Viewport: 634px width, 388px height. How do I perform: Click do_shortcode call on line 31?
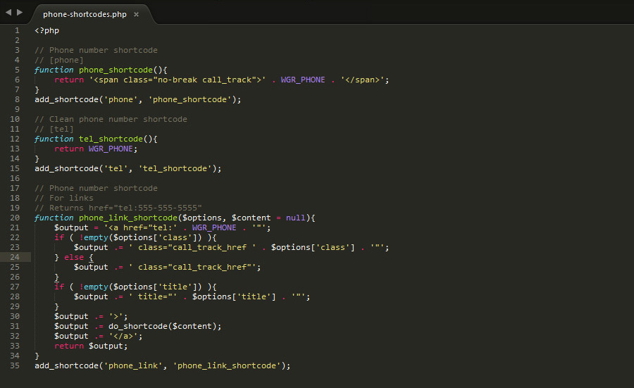pos(139,326)
